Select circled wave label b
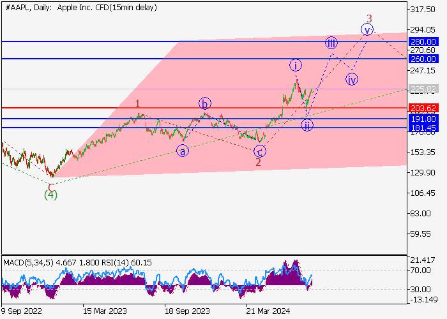Image resolution: width=447 pixels, height=319 pixels. point(205,103)
